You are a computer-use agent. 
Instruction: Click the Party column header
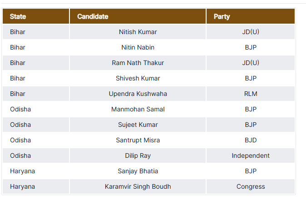tap(222, 16)
